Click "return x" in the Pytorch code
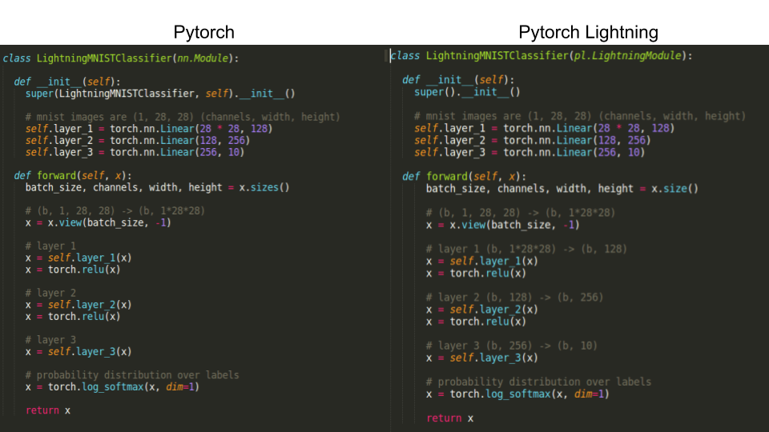The height and width of the screenshot is (432, 769). tap(48, 410)
